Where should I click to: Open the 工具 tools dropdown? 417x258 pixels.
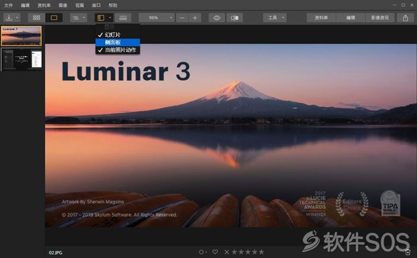coord(275,18)
